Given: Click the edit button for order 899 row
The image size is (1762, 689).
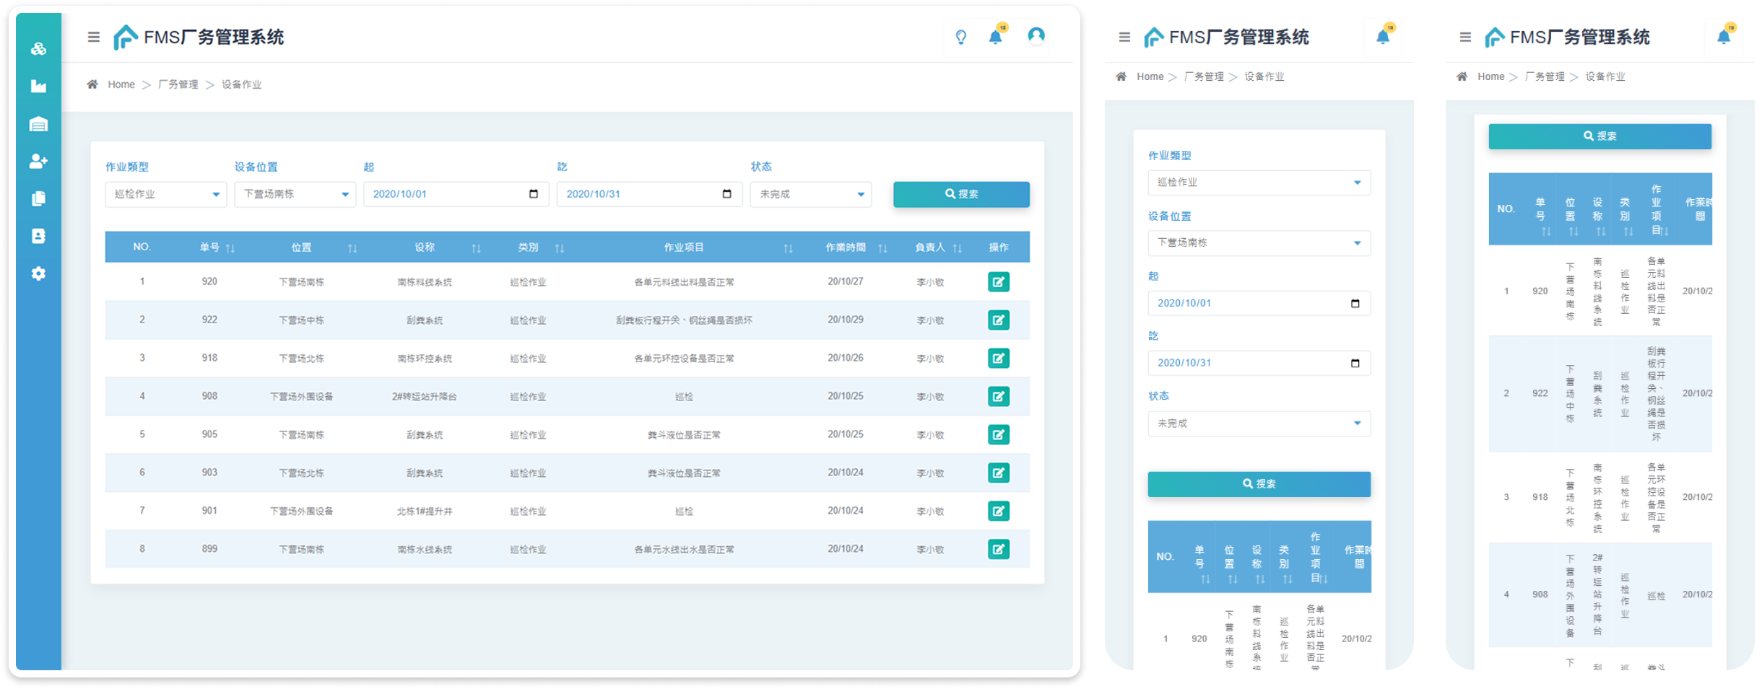Looking at the screenshot, I should point(998,549).
